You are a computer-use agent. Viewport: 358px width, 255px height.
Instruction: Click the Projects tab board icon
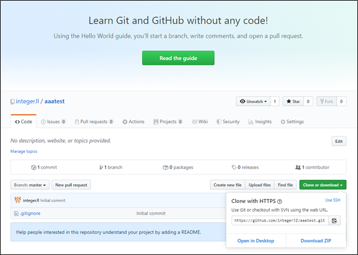coord(156,122)
